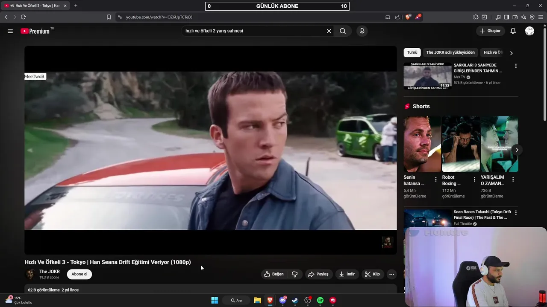Subscribe with the Abone ol button

[79, 274]
